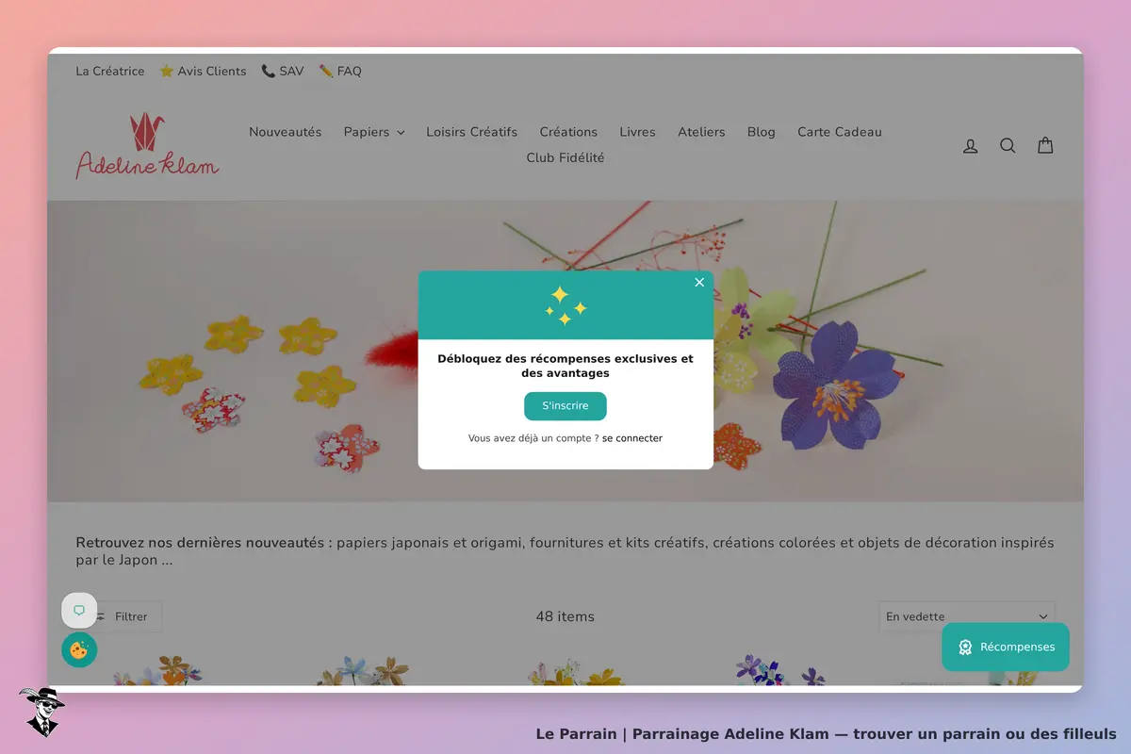Open Loisirs Créatifs menu item

471,132
